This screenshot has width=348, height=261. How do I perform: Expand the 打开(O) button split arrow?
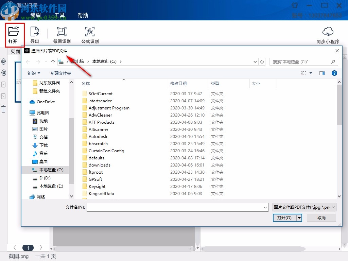click(299, 218)
